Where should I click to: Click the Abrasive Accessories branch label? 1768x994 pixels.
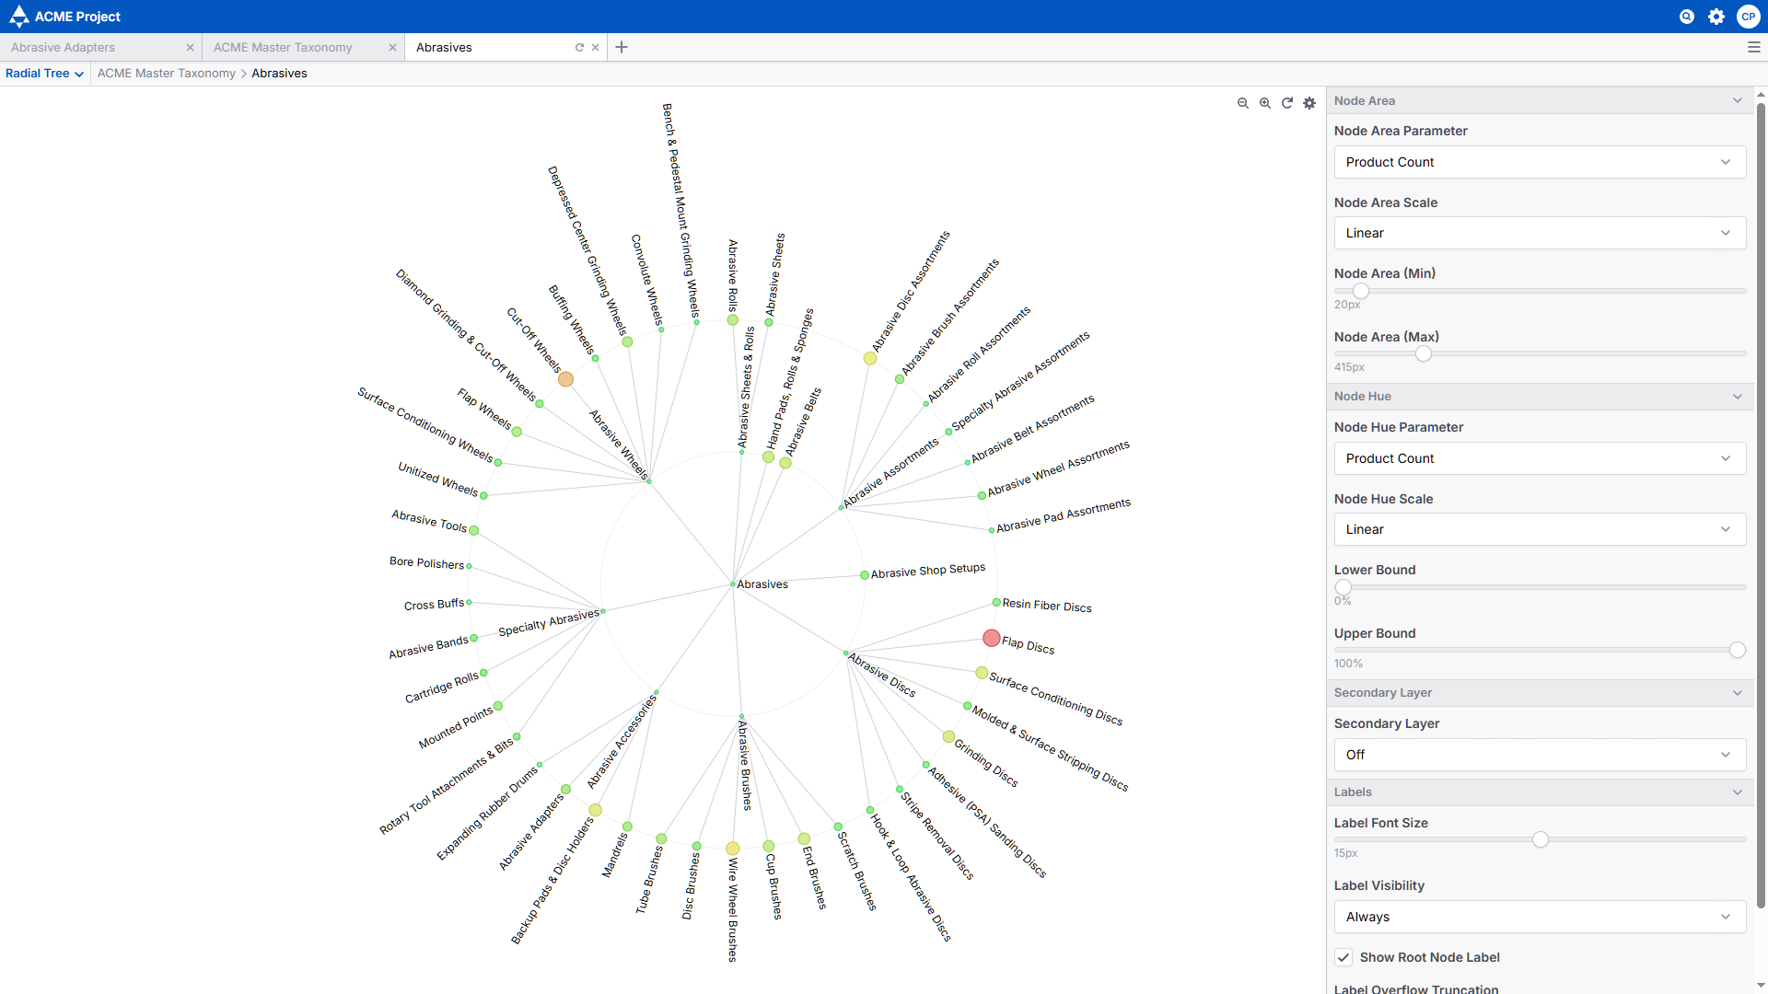622,741
